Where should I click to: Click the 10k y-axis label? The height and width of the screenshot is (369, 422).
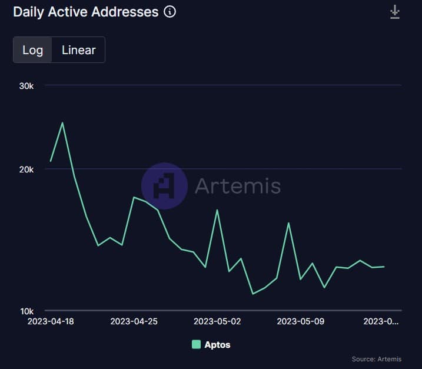click(x=27, y=311)
